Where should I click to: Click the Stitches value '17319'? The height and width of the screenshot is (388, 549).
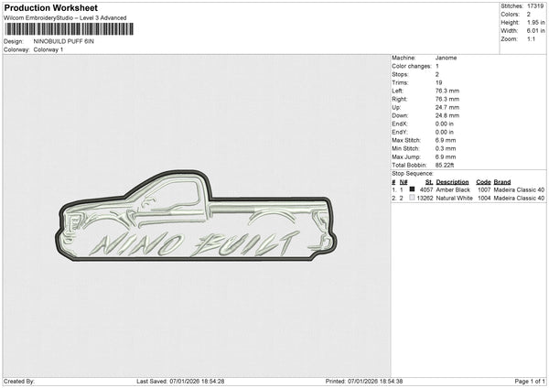coord(535,6)
